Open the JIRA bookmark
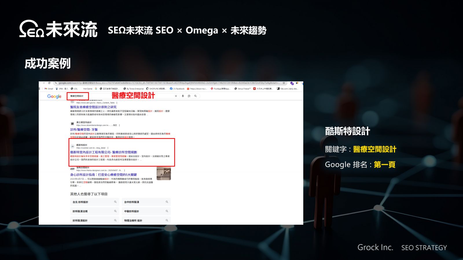Viewport: 463px width, 260px height. pos(62,89)
